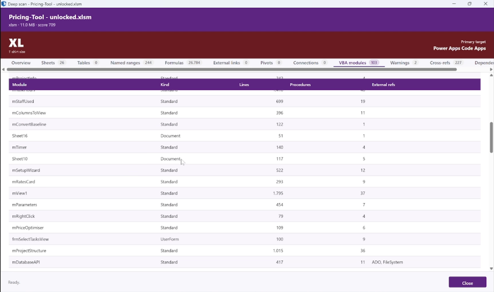
Task: Select the Named ranges tab
Action: pyautogui.click(x=132, y=63)
